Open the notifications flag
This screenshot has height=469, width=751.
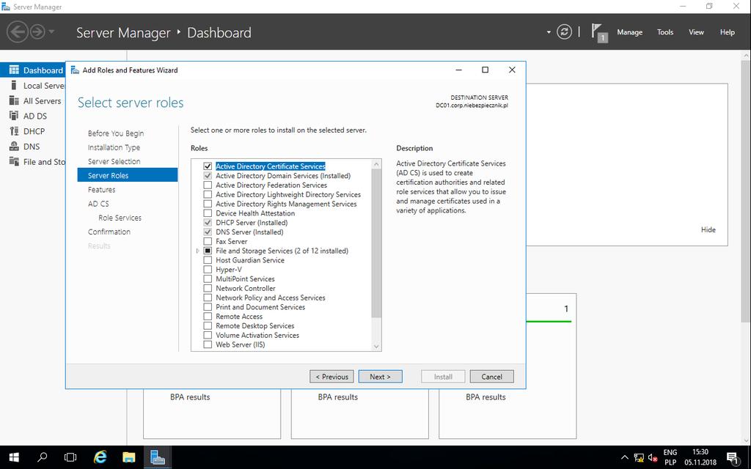[598, 32]
